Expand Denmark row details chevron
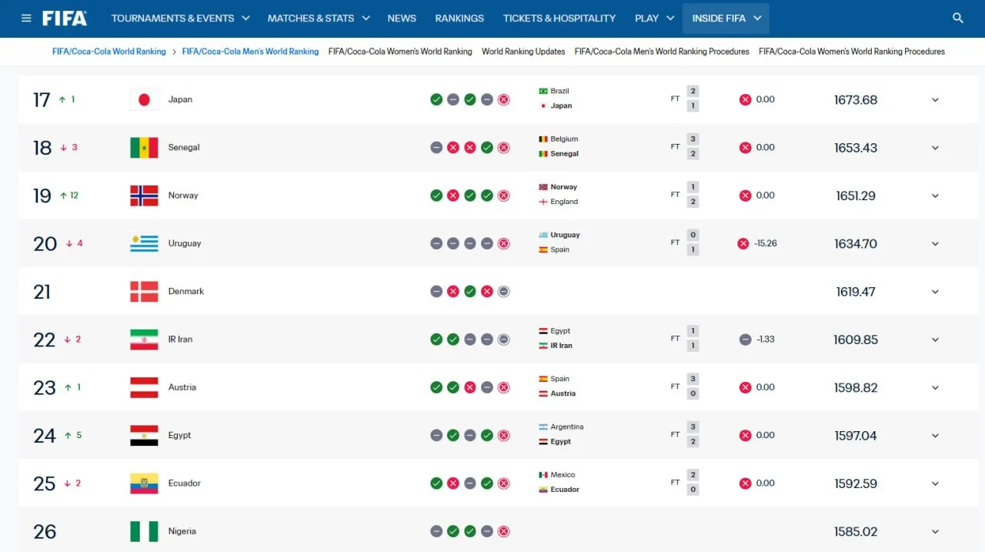Image resolution: width=985 pixels, height=552 pixels. coord(935,292)
